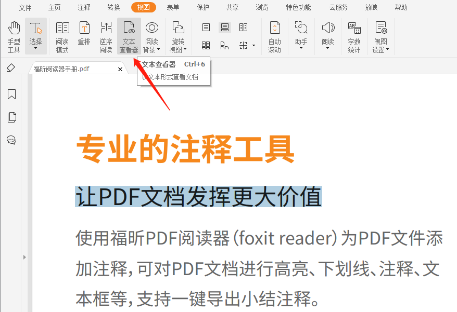Click the heading 专业的注释工具
Screen dimensions: 457x312
[185, 148]
